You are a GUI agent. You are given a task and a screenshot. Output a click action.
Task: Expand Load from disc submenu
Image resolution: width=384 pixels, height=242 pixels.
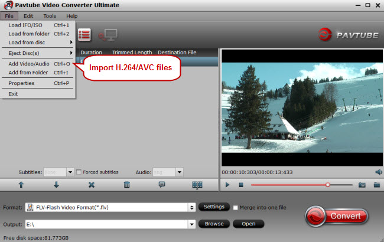tap(38, 42)
